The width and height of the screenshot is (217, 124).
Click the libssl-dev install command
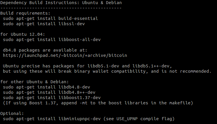(x=44, y=24)
